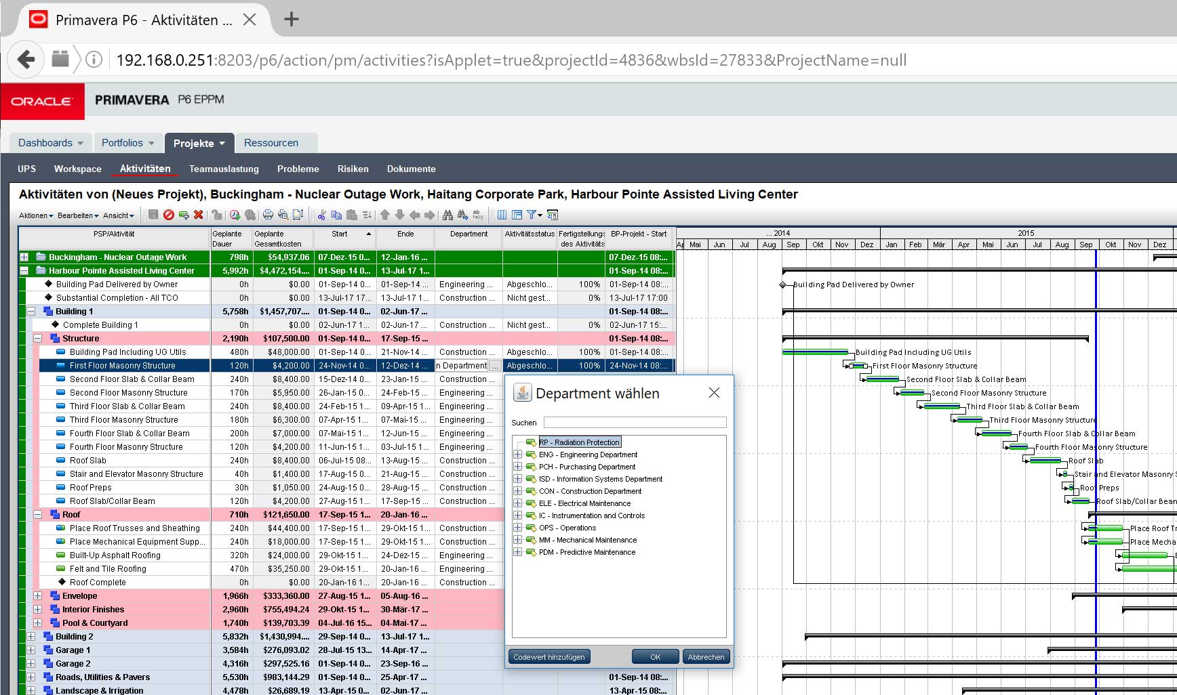Collapse the Structure WBS group

coord(38,339)
